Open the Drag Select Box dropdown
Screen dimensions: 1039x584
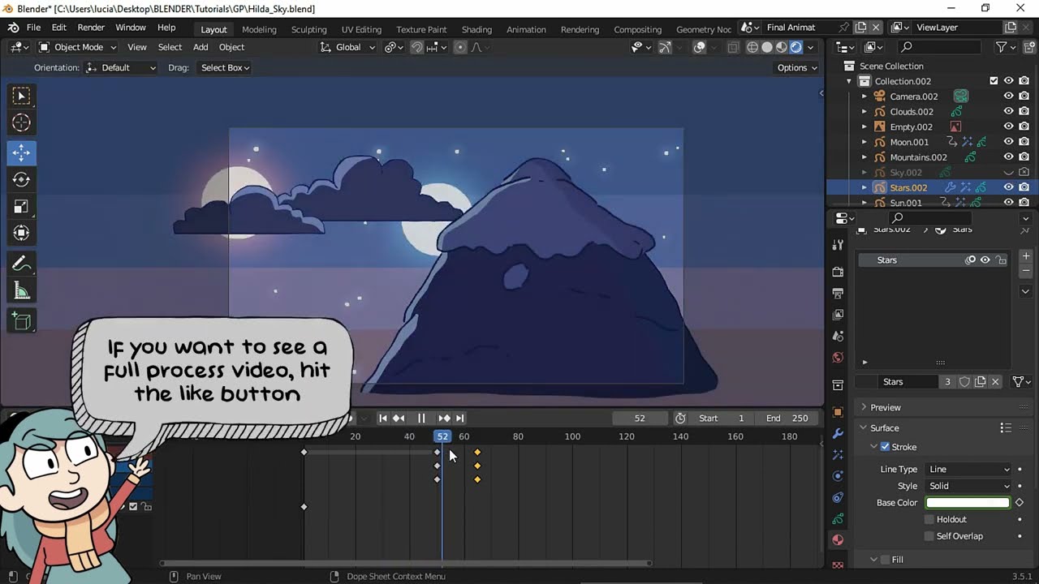pos(225,67)
